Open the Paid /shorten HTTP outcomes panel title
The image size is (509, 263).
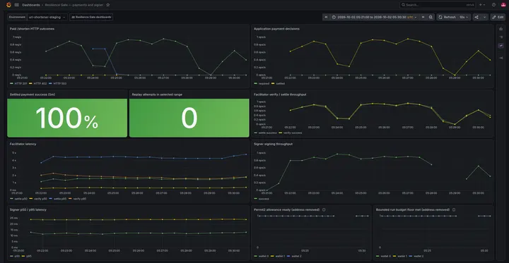click(x=32, y=29)
